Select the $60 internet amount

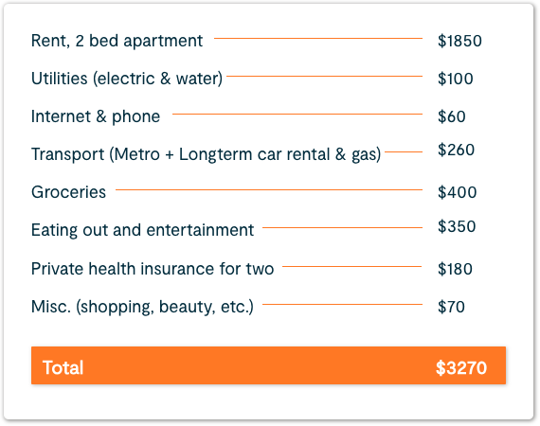click(452, 116)
